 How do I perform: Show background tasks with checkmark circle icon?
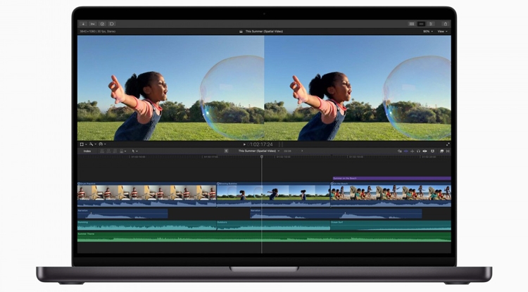102,24
